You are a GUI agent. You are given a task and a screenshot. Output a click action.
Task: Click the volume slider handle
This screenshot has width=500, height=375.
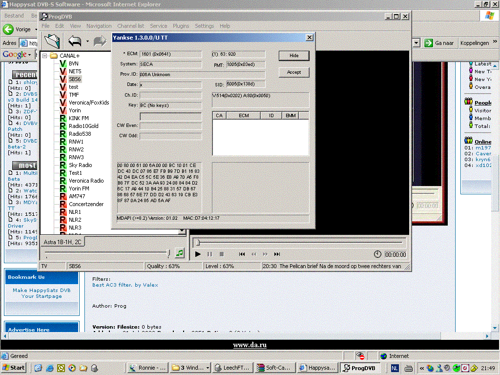168,253
